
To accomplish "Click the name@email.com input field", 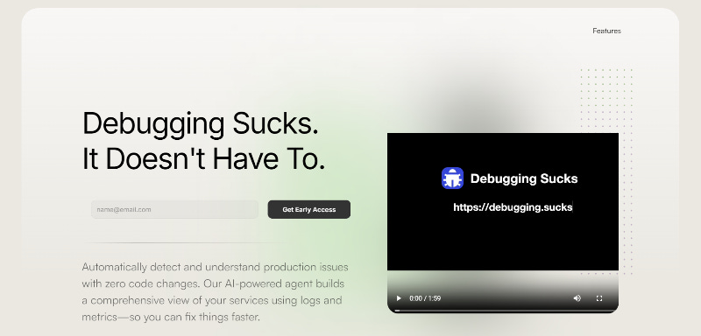I will click(174, 209).
